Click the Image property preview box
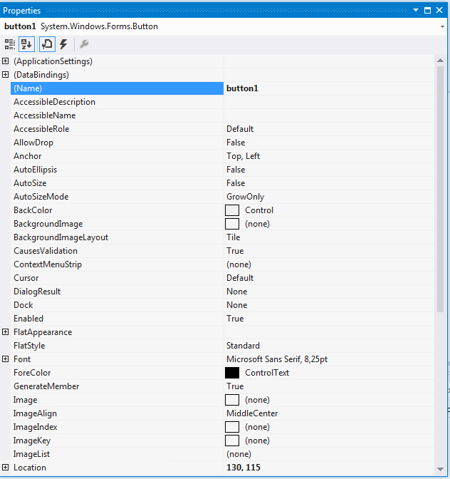The height and width of the screenshot is (479, 450). [232, 400]
